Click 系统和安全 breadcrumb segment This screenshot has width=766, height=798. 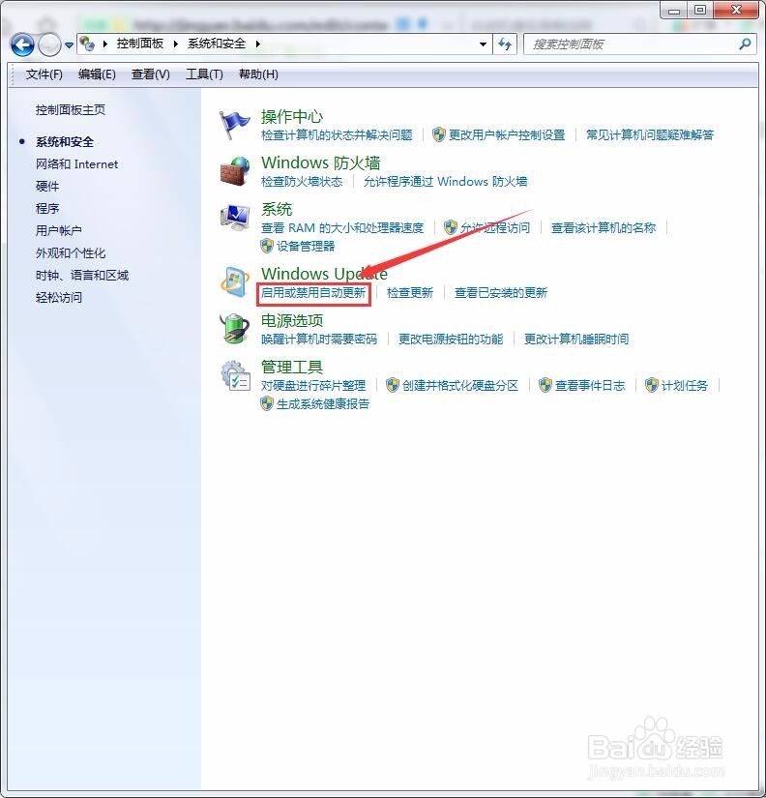coord(217,44)
